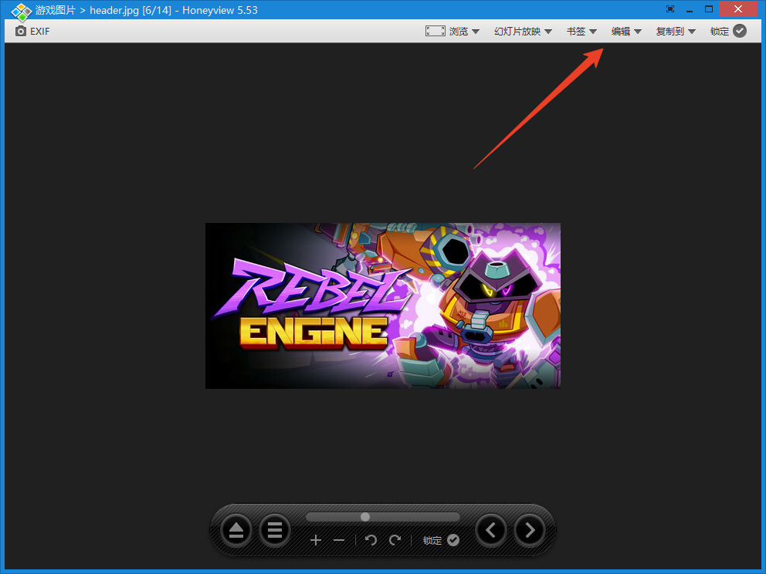766x574 pixels.
Task: Enter fullscreen mode from title bar icon
Action: pyautogui.click(x=670, y=9)
